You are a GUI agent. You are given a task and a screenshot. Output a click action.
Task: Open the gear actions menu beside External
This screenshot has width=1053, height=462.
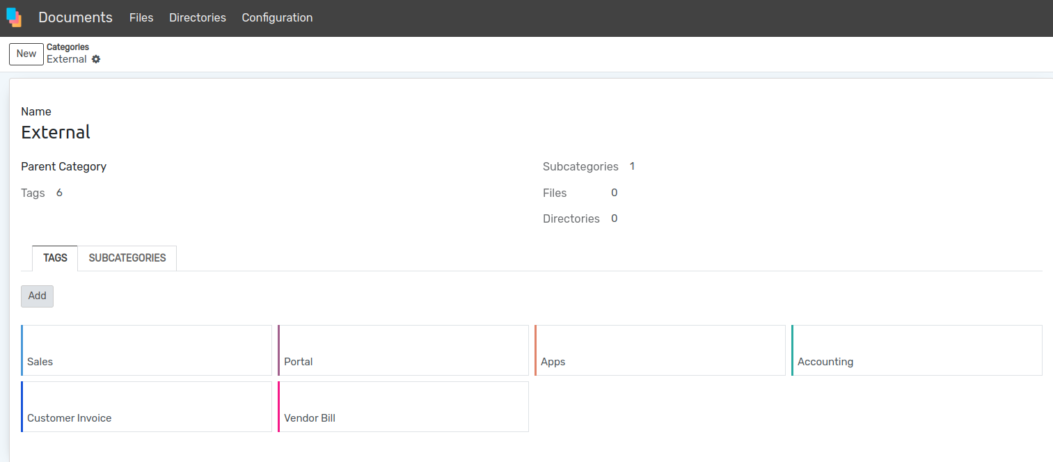pos(96,60)
